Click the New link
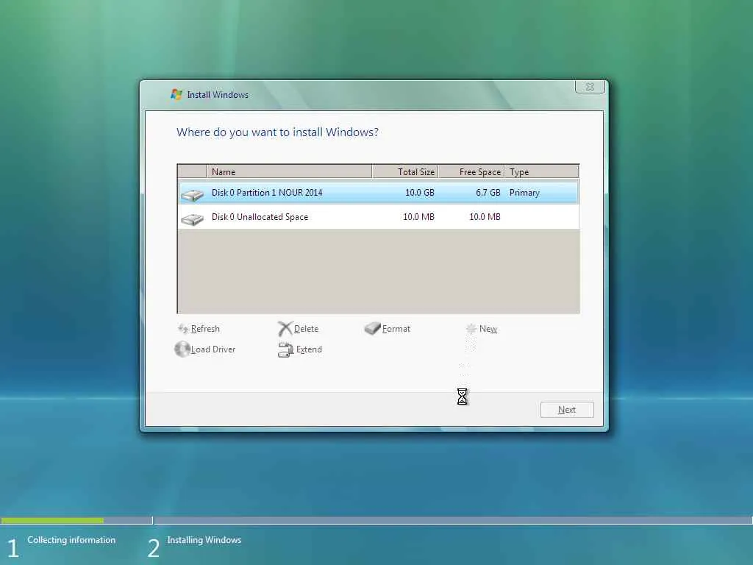 488,329
